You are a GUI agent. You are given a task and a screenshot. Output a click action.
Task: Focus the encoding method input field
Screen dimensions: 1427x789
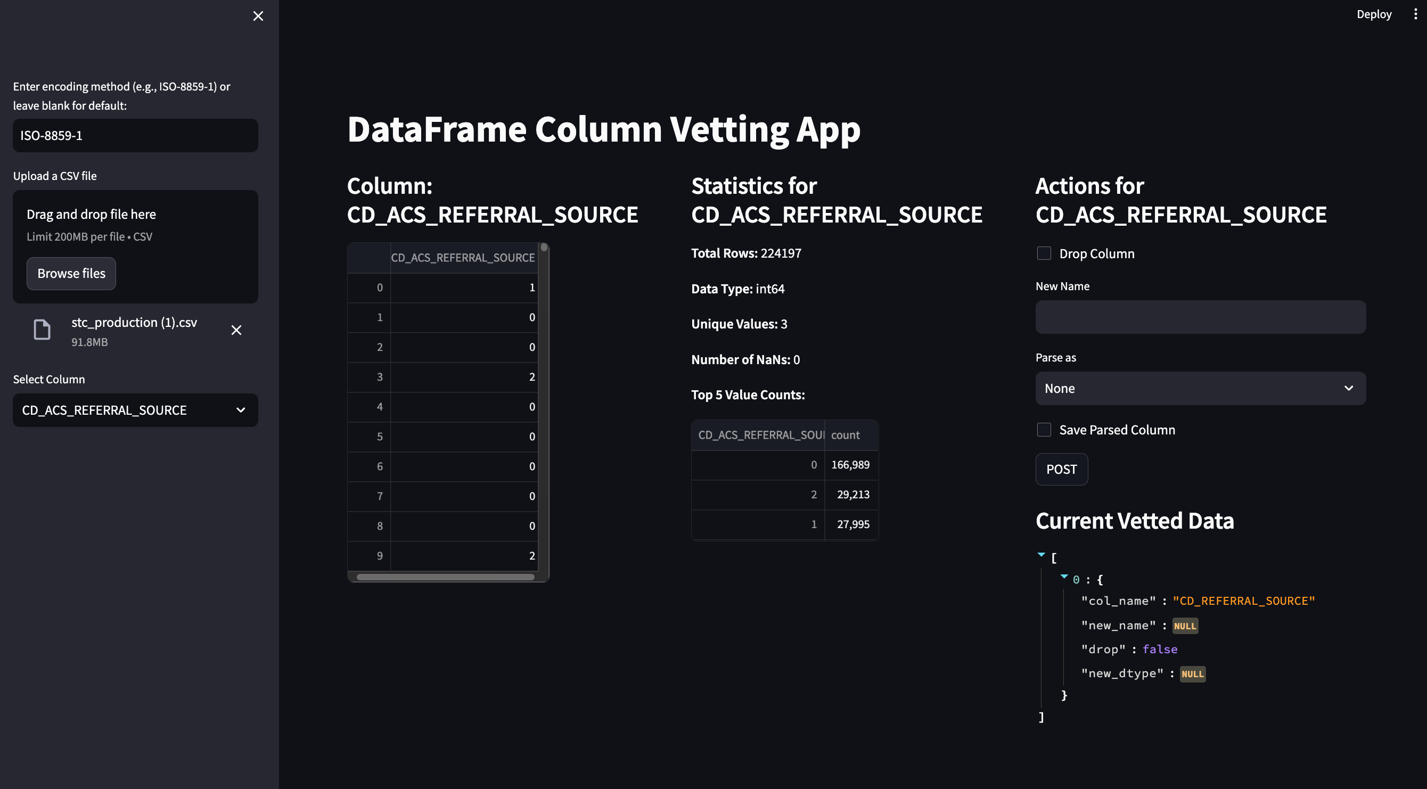(135, 135)
